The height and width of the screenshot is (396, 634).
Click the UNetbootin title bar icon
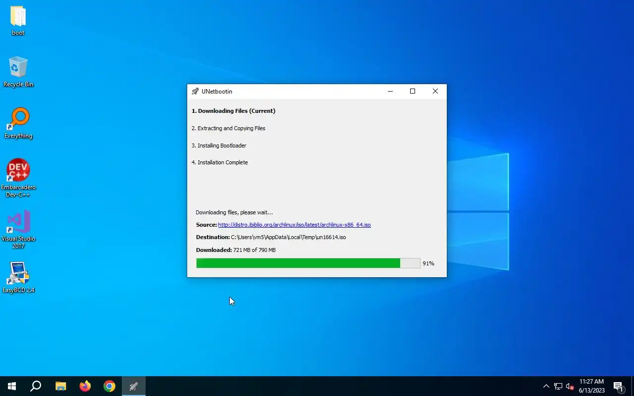pos(195,91)
